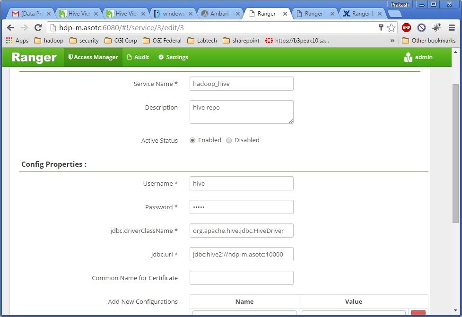Switch to the inactive Ranger tab
Image resolution: width=462 pixels, height=317 pixels.
[314, 14]
